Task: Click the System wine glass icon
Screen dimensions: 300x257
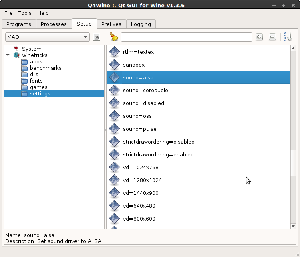Action: click(x=16, y=49)
